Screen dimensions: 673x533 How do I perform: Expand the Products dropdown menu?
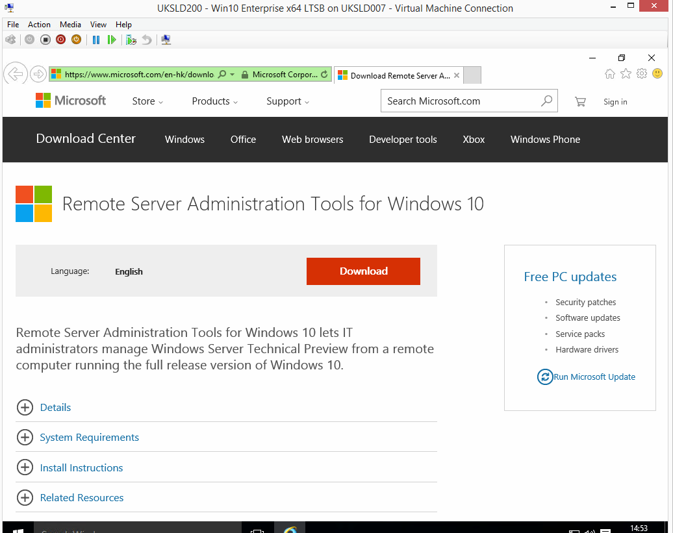point(214,101)
